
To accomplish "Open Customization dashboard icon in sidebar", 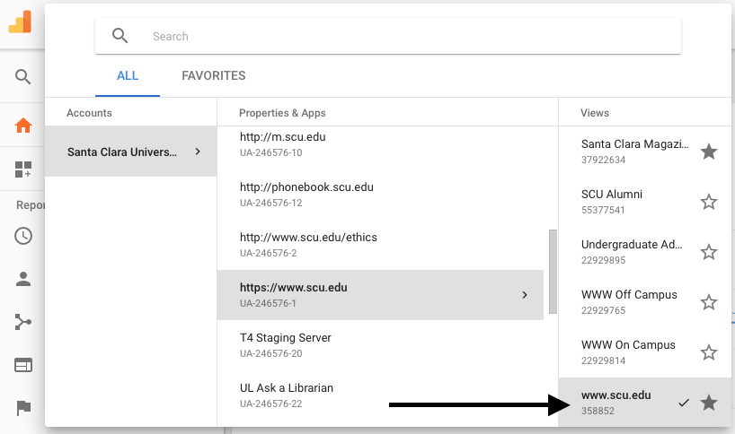I will pos(22,169).
